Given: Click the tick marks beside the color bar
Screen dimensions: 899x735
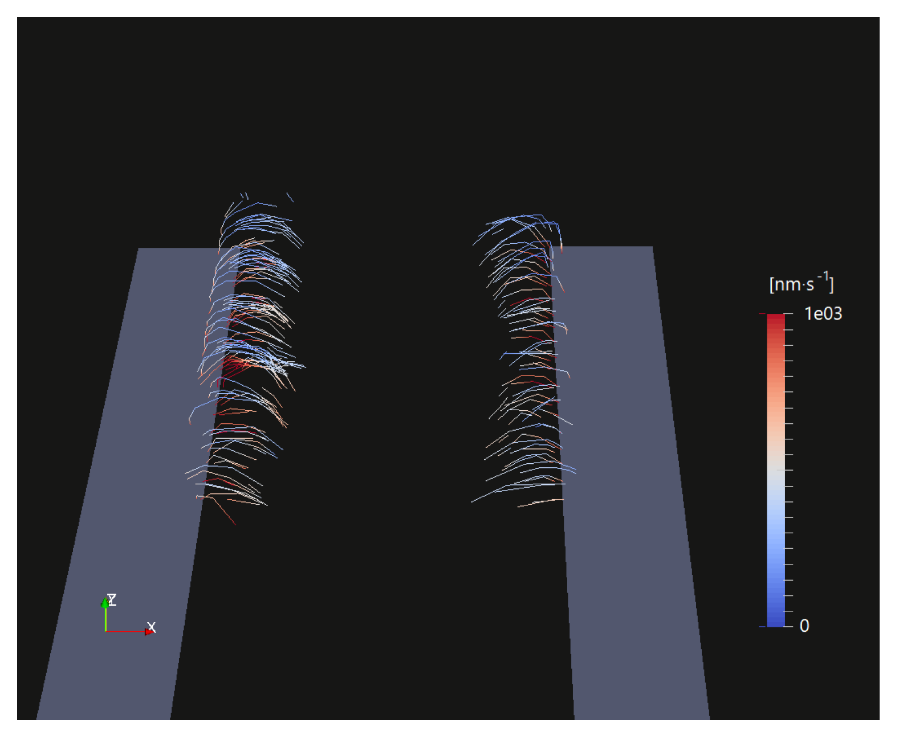Looking at the screenshot, I should tap(789, 470).
